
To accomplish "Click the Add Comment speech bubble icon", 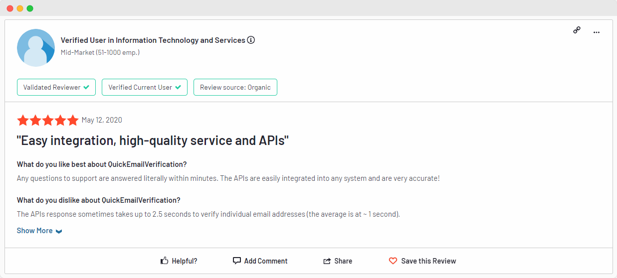I will [x=237, y=261].
